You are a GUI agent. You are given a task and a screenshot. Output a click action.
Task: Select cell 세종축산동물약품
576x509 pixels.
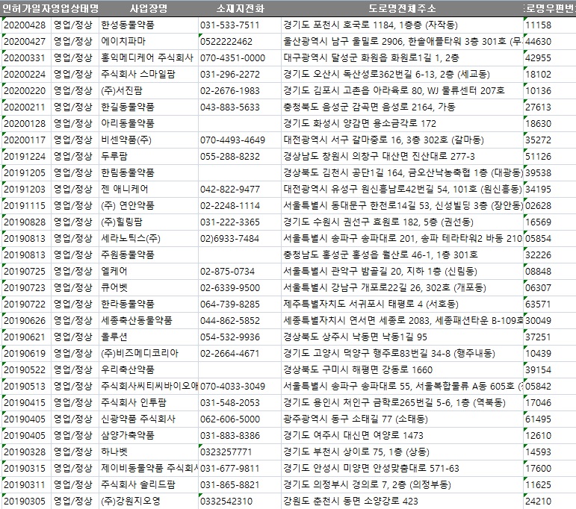[149, 321]
